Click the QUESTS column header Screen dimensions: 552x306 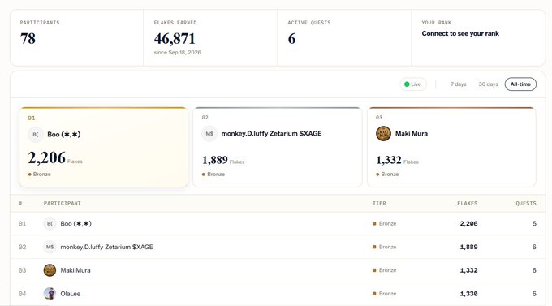pyautogui.click(x=526, y=203)
